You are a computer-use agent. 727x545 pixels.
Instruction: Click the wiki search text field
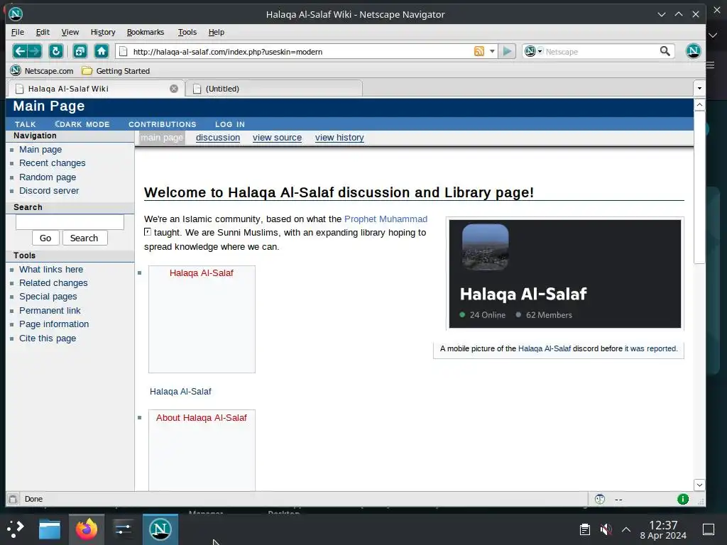pos(70,222)
